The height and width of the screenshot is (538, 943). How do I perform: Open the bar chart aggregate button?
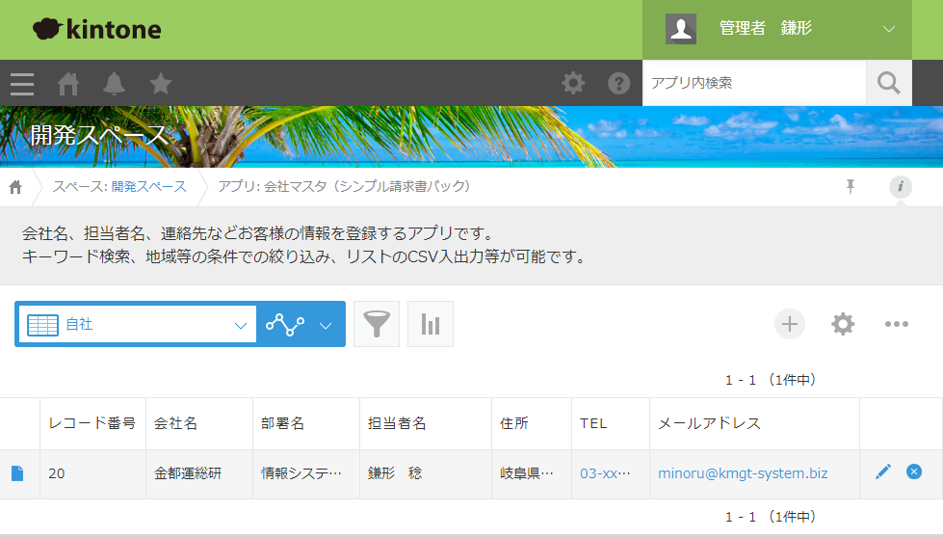click(x=431, y=324)
